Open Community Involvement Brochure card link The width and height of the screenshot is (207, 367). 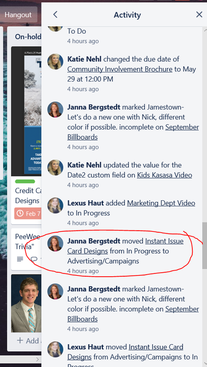coord(120,69)
